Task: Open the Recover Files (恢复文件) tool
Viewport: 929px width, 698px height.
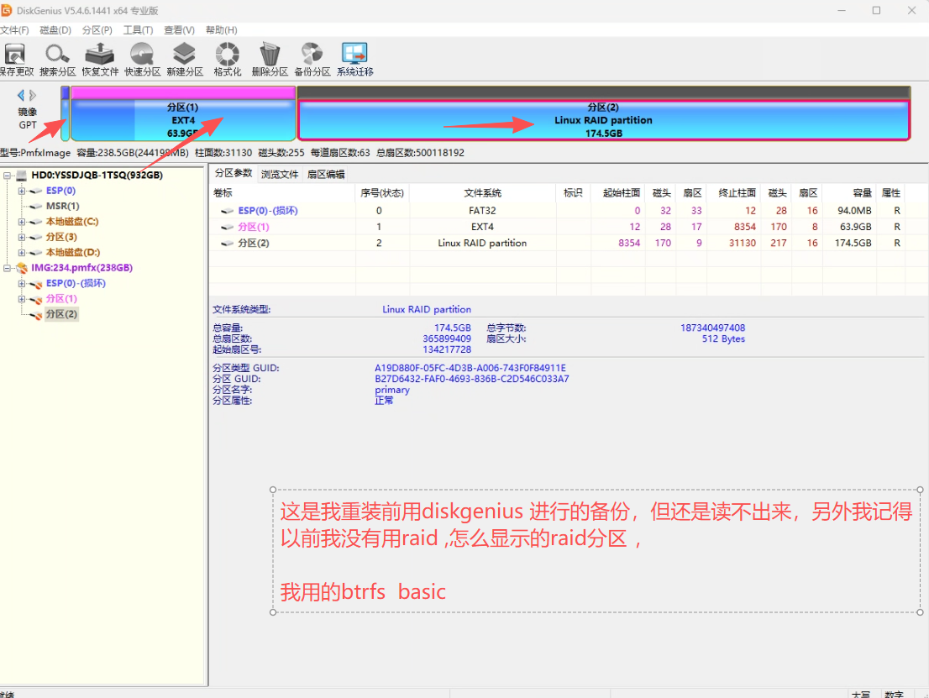Action: point(99,55)
